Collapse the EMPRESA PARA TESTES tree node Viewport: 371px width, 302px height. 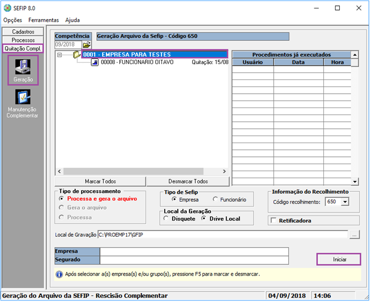coord(59,55)
